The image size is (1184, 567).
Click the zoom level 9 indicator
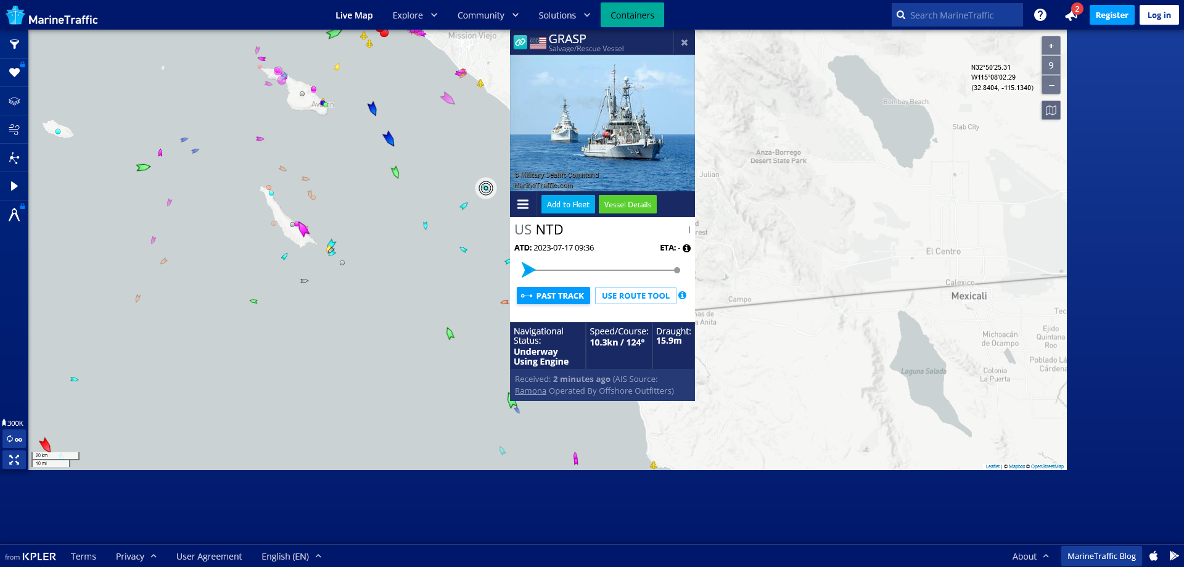click(1051, 65)
